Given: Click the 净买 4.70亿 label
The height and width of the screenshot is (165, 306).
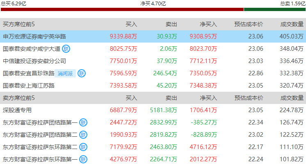Looking at the screenshot, I should [153, 4].
